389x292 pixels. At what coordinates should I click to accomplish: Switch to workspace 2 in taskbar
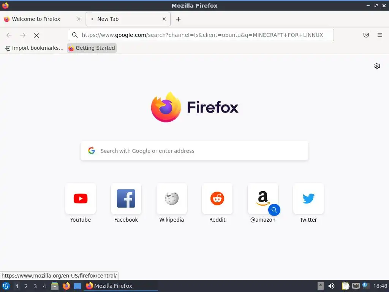point(26,286)
